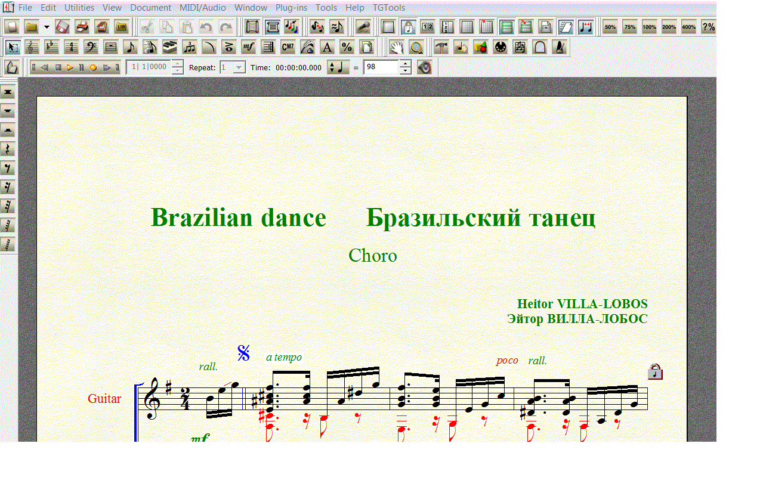Click the measure counter stepper arrows
The width and height of the screenshot is (760, 487).
[177, 67]
